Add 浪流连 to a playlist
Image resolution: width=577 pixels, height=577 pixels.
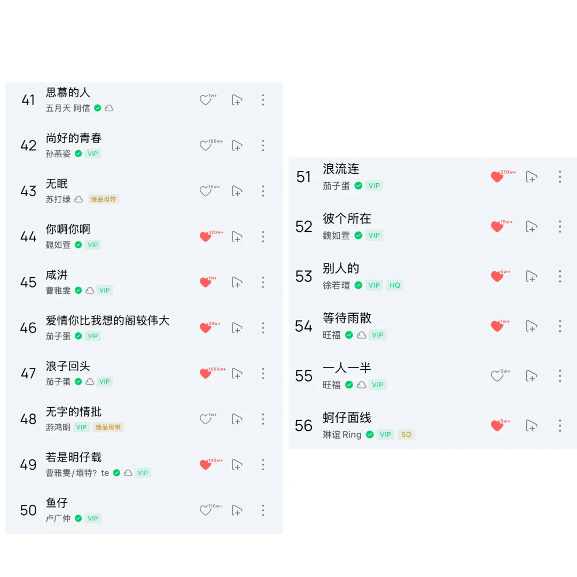coord(532,177)
